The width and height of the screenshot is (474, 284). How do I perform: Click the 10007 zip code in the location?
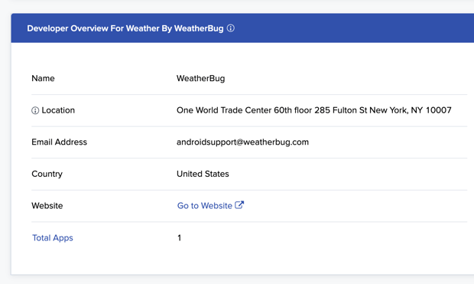[439, 110]
